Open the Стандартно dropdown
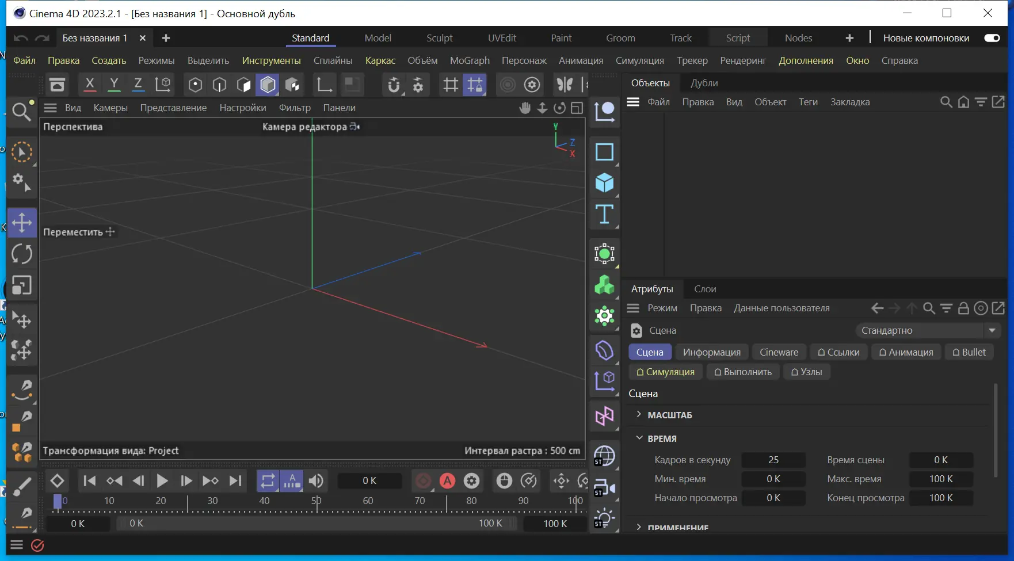This screenshot has height=561, width=1014. tap(928, 330)
